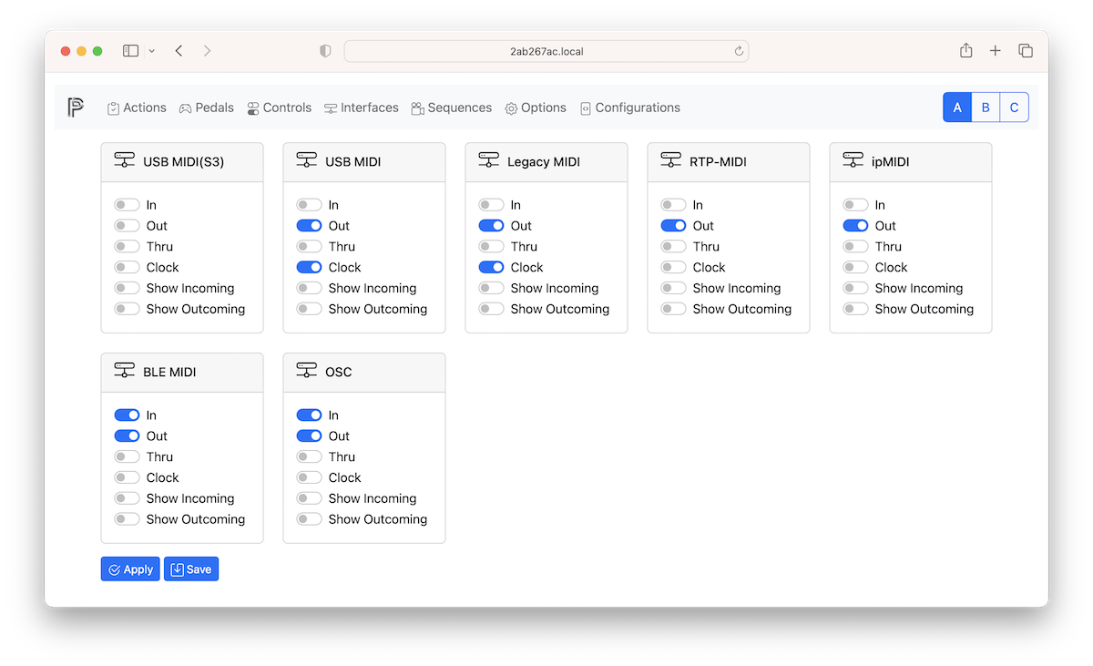Click the privacy shield icon
Viewport: 1093px width, 666px height.
325,51
